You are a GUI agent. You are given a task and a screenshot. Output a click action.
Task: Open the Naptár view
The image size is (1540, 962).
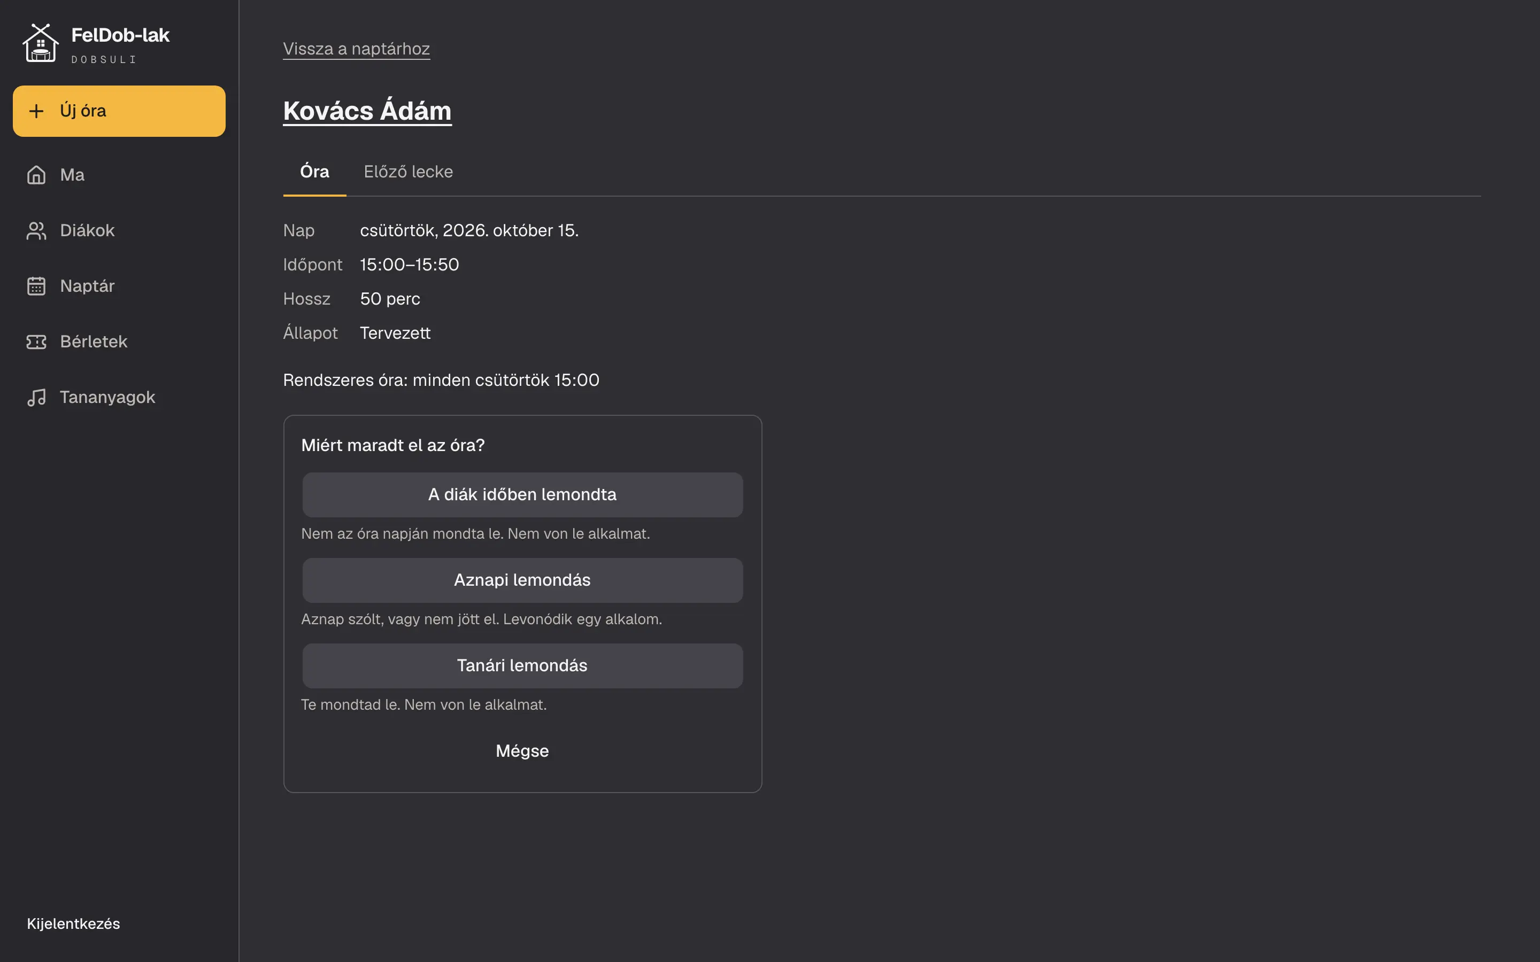pyautogui.click(x=119, y=286)
